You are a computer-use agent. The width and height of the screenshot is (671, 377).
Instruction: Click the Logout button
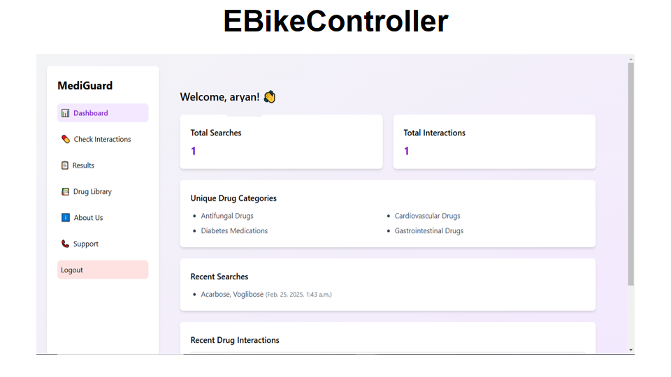point(103,269)
